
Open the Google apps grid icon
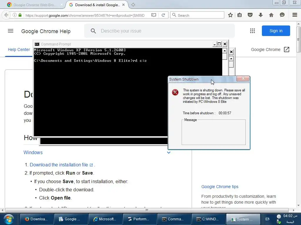[x=252, y=31]
